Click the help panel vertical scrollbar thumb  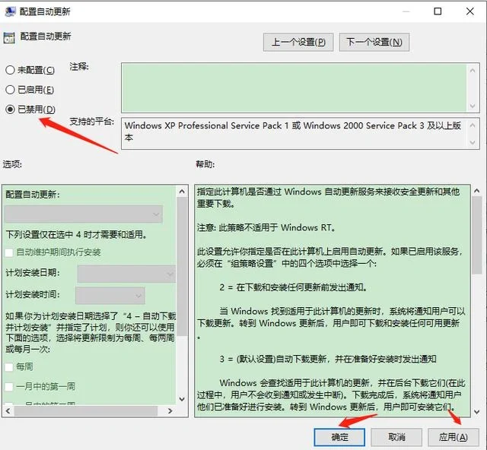pyautogui.click(x=477, y=236)
